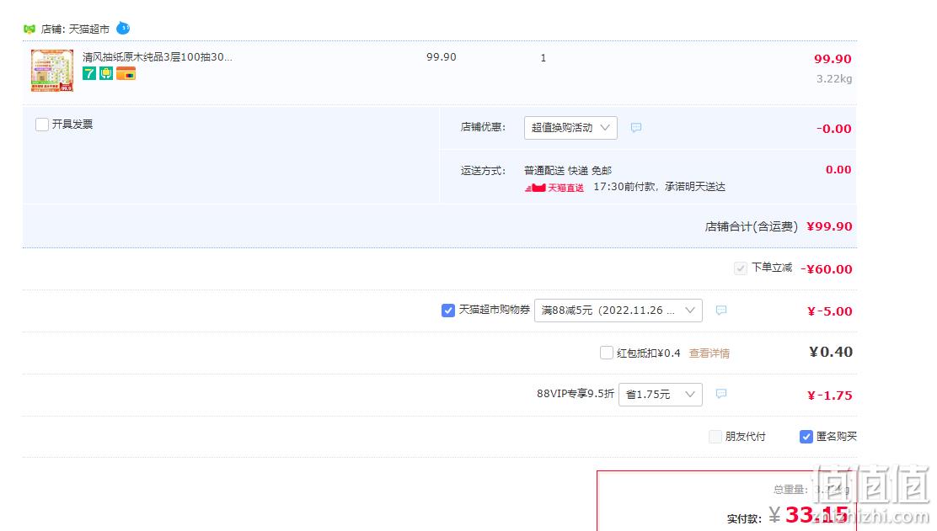Open the 清风抽纸原木纯品 product title link
This screenshot has width=937, height=531.
(158, 57)
